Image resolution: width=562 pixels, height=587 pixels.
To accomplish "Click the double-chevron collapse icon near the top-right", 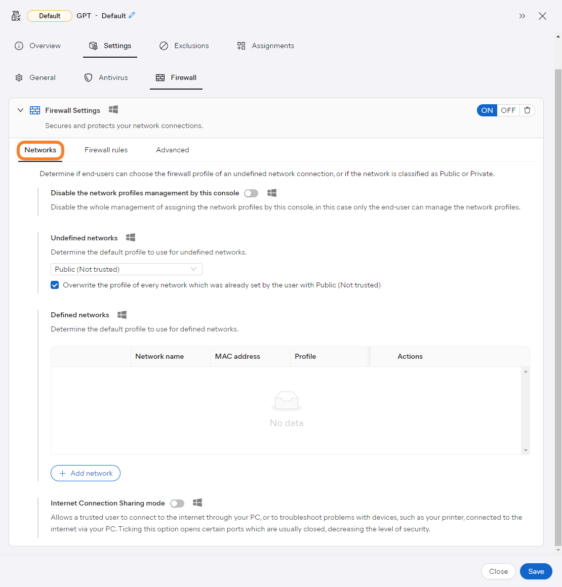I will pyautogui.click(x=522, y=16).
